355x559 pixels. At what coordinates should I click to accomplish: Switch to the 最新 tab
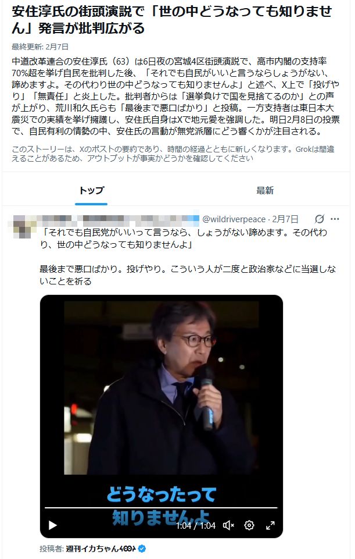coord(265,190)
